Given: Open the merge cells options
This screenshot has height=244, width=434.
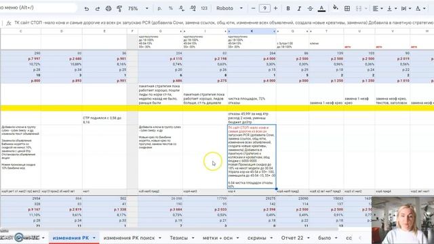Looking at the screenshot, I should tap(361, 9).
